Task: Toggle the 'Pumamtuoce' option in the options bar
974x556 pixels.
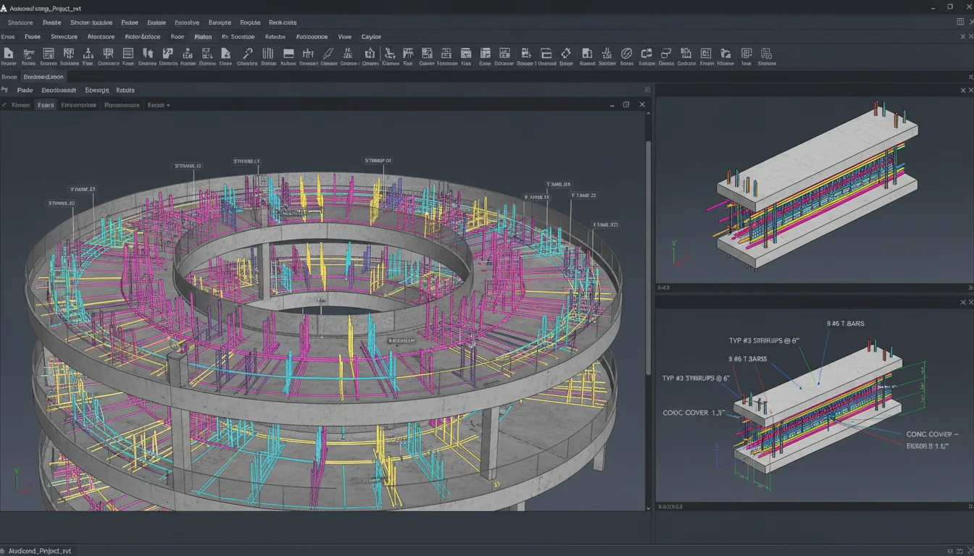Action: [122, 105]
